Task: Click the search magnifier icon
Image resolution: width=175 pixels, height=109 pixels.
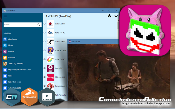Action: [x=39, y=25]
